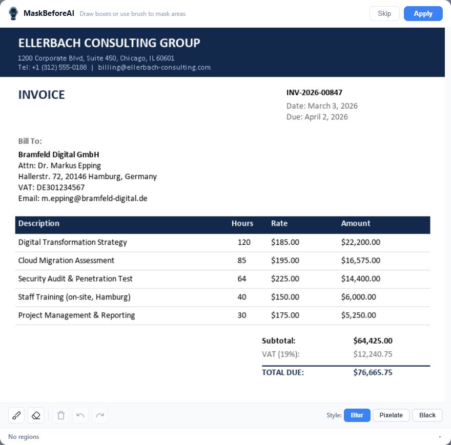Set masking style to Black
The width and height of the screenshot is (451, 445).
click(x=427, y=415)
